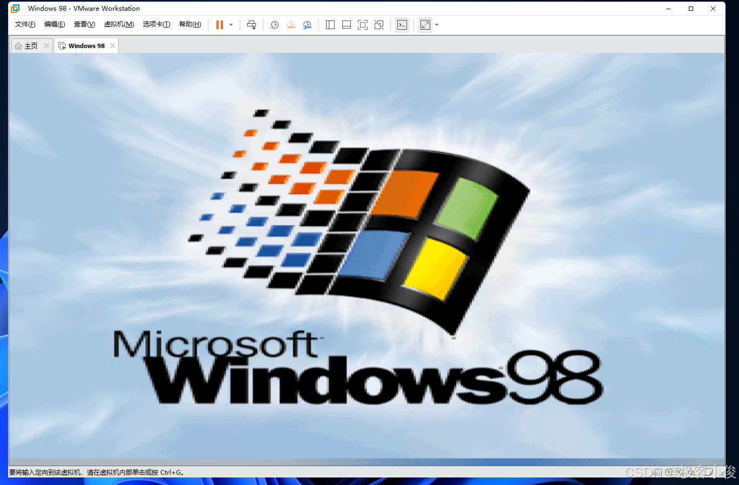Toggle the console view icon
Viewport: 739px width, 485px height.
(402, 25)
